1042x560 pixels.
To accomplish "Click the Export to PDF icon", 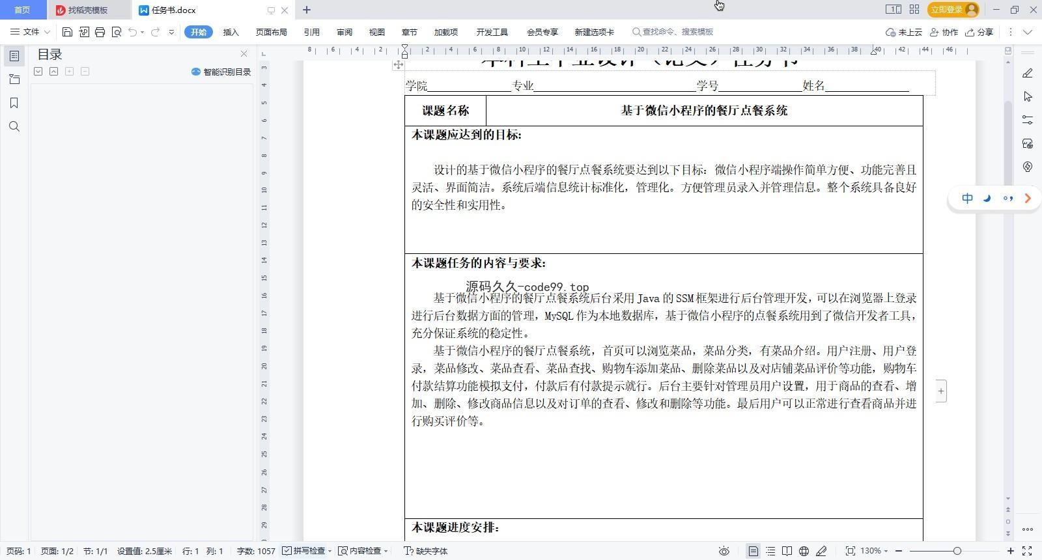I will point(84,32).
